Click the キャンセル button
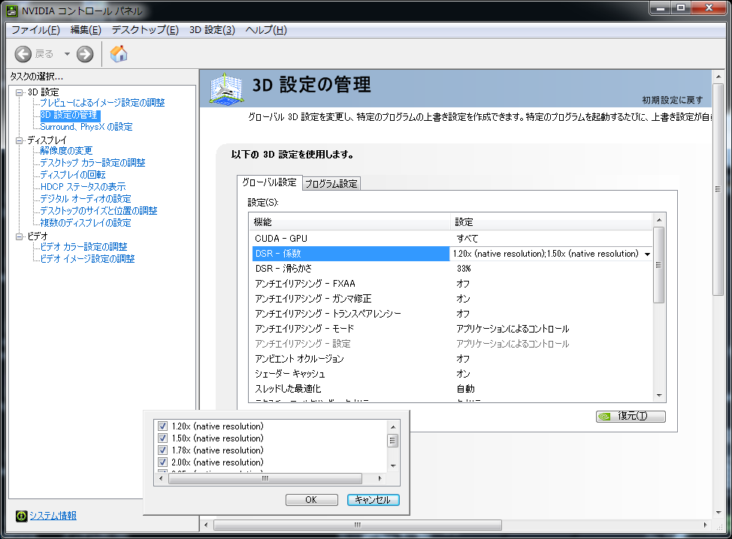The image size is (732, 539). [x=373, y=500]
